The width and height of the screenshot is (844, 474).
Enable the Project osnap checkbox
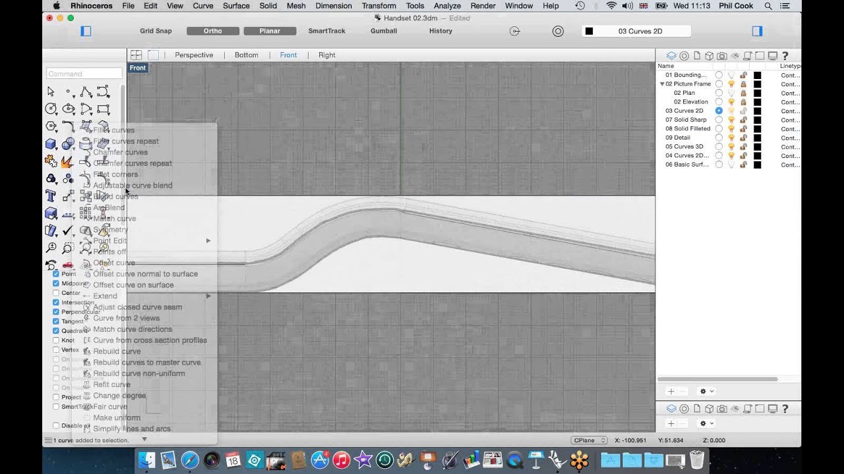coord(56,397)
